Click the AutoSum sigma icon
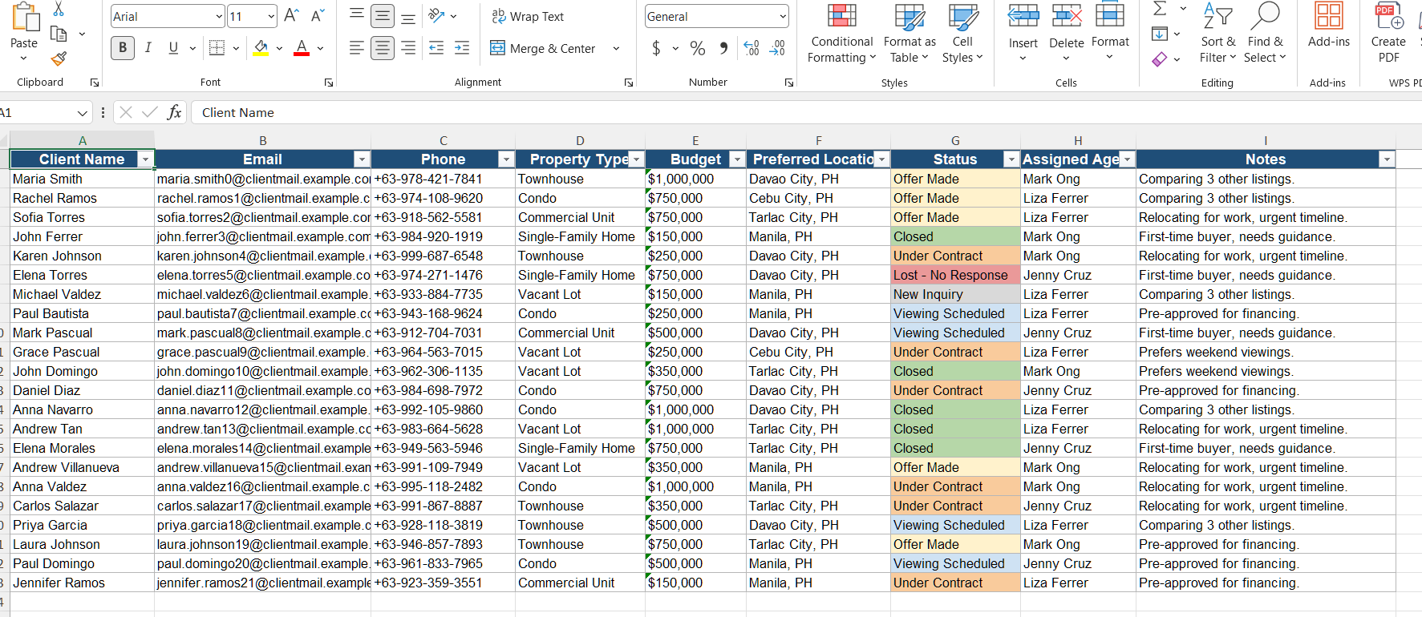This screenshot has height=617, width=1422. click(x=1160, y=9)
